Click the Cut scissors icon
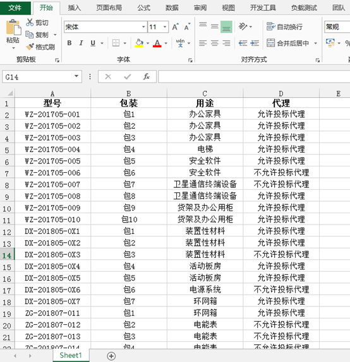This screenshot has width=350, height=362. (x=30, y=23)
